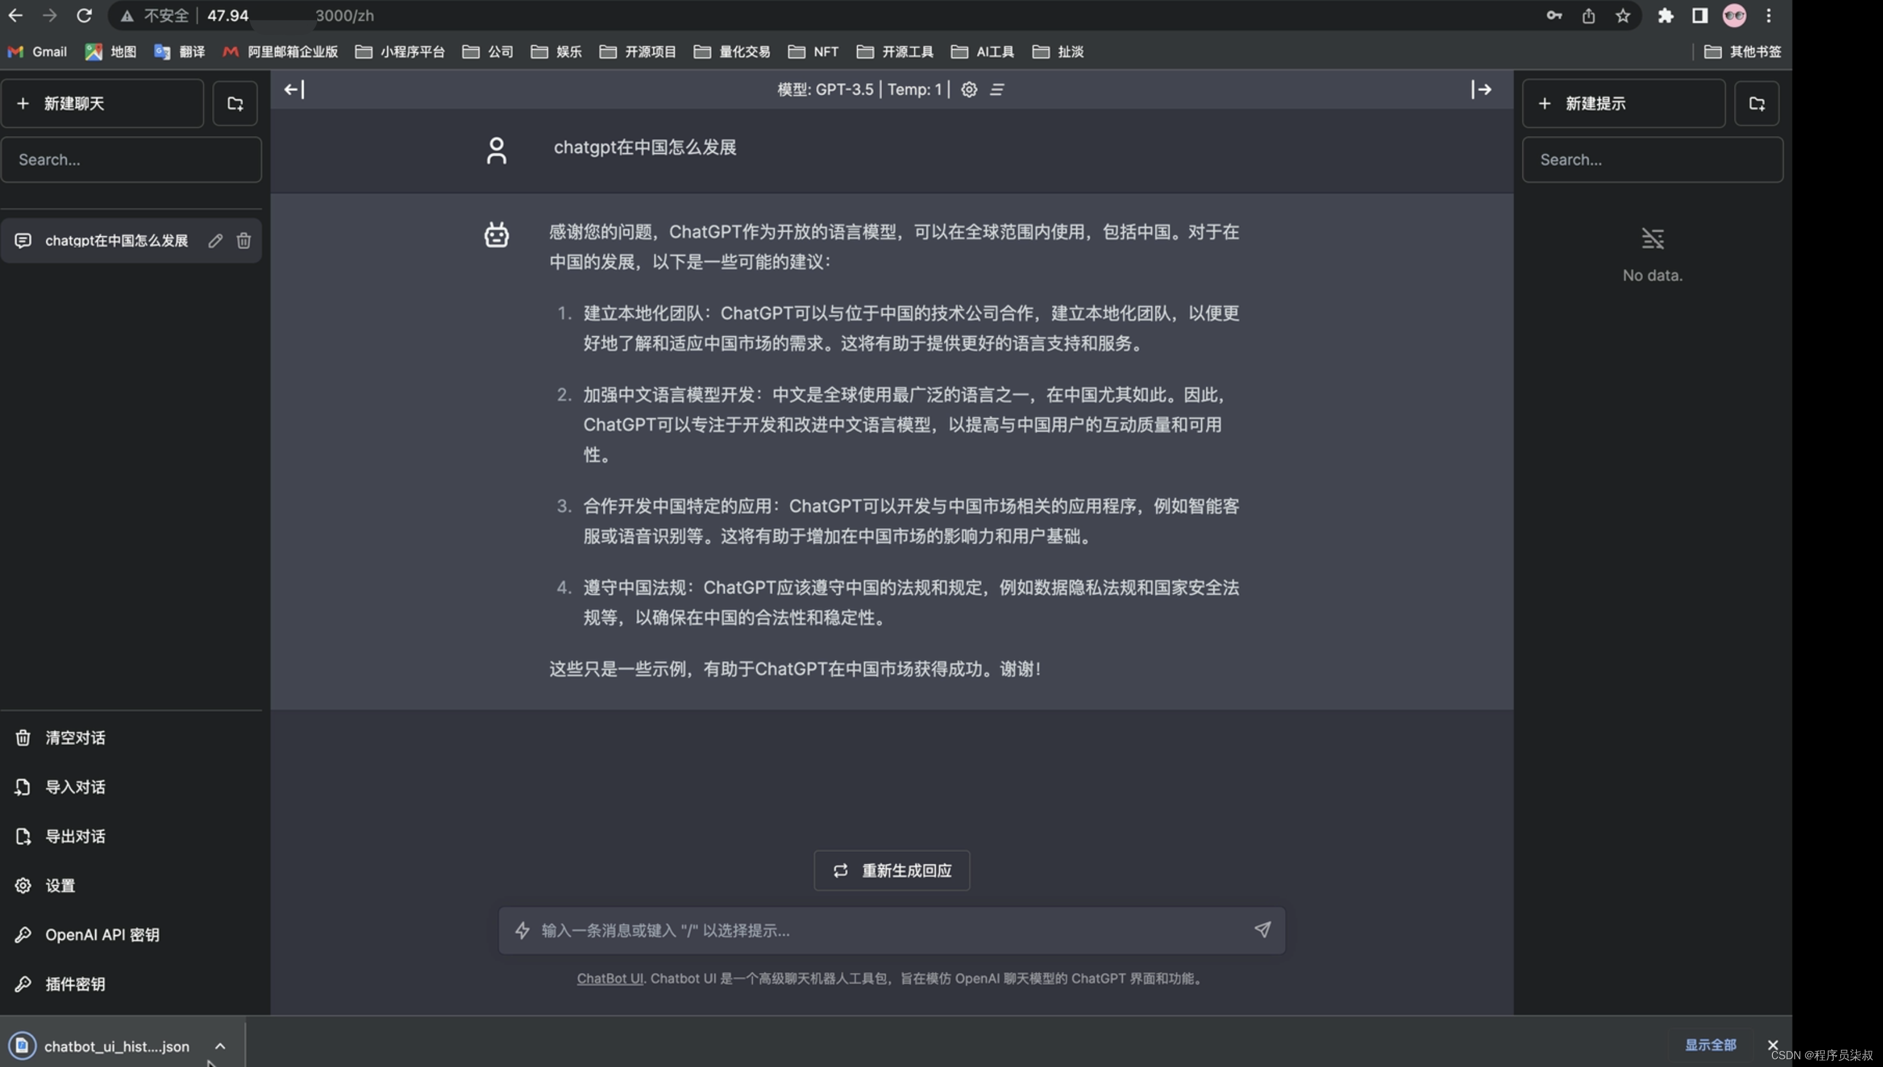
Task: Click 重新生成回应 to regenerate the response
Action: point(892,870)
